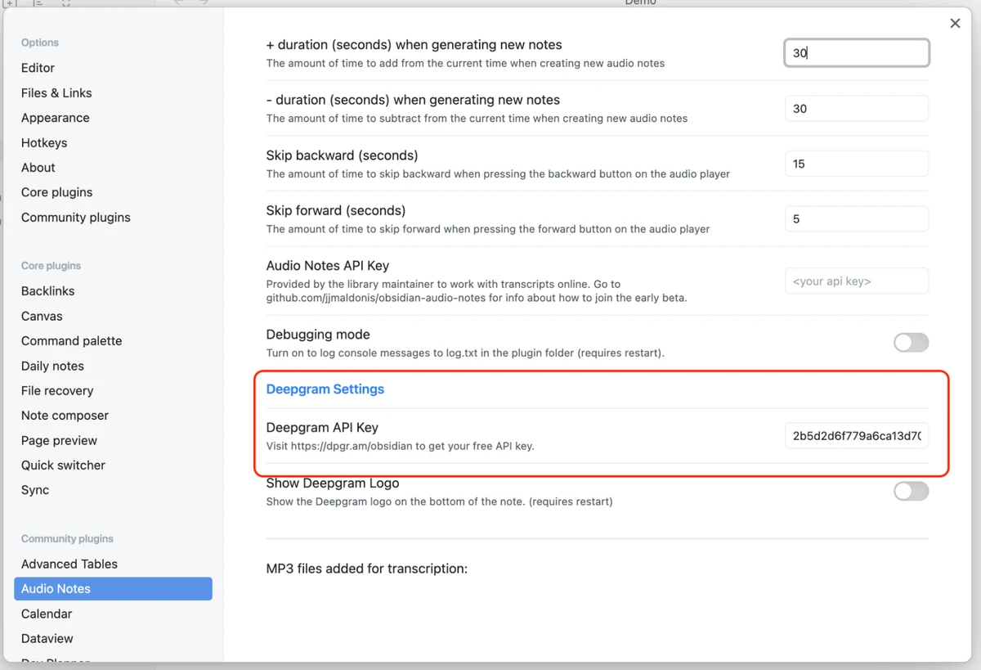This screenshot has height=670, width=981.
Task: Open the About section
Action: coord(38,167)
